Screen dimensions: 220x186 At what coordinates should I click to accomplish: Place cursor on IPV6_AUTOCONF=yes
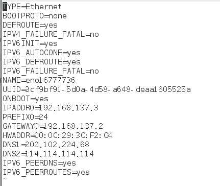[41, 53]
